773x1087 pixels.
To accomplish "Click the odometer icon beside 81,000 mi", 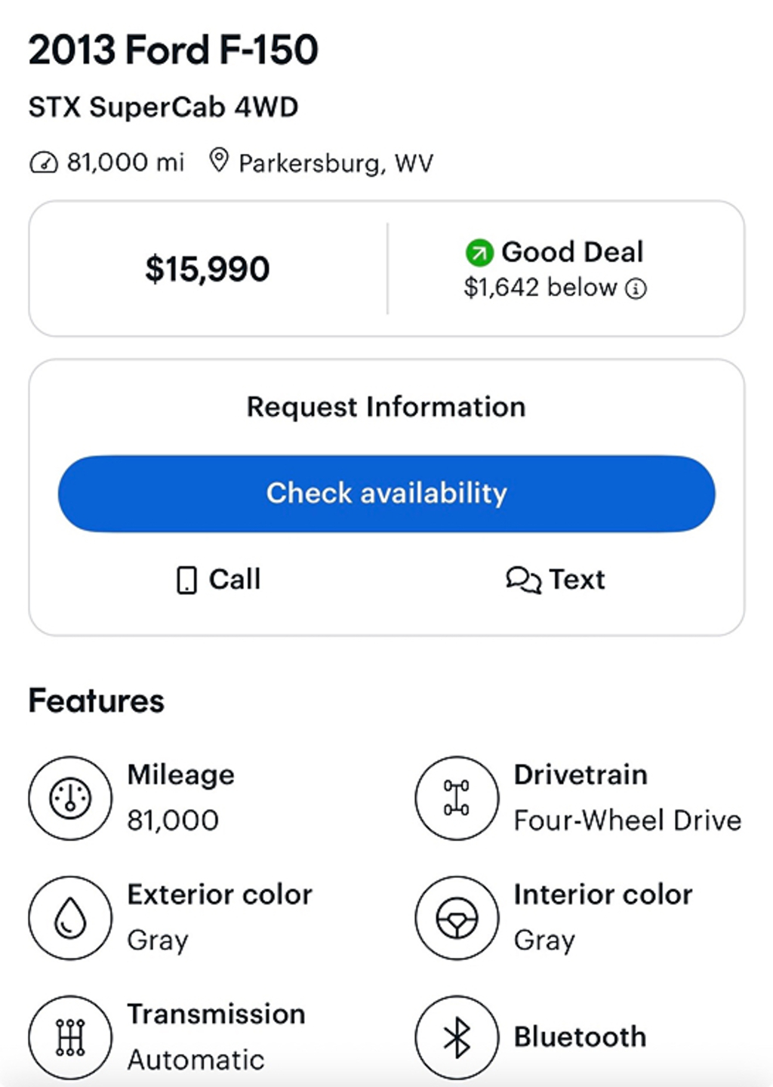I will coord(43,162).
